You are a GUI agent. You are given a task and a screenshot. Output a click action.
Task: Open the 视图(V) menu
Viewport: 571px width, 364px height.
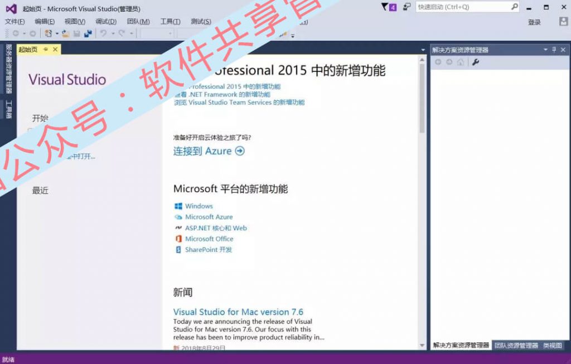(x=75, y=22)
